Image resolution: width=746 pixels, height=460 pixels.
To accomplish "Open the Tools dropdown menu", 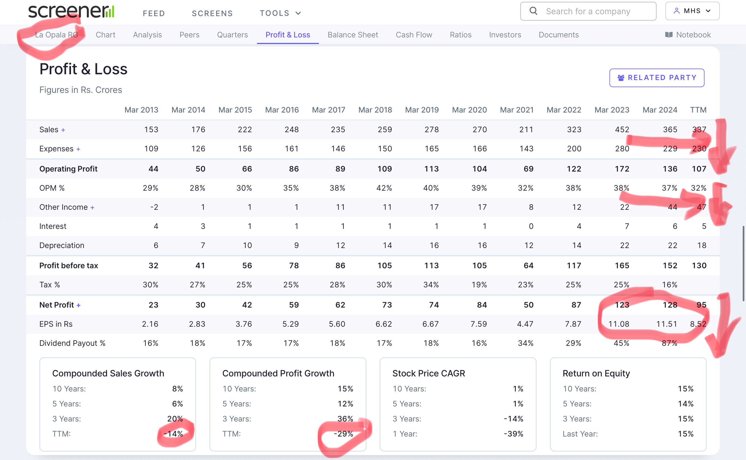I will pos(280,13).
